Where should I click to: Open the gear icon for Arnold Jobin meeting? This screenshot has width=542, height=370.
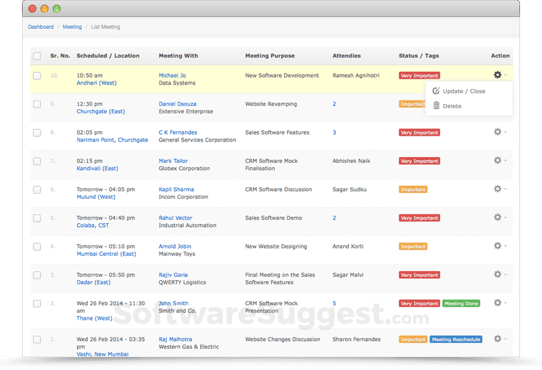pyautogui.click(x=496, y=246)
